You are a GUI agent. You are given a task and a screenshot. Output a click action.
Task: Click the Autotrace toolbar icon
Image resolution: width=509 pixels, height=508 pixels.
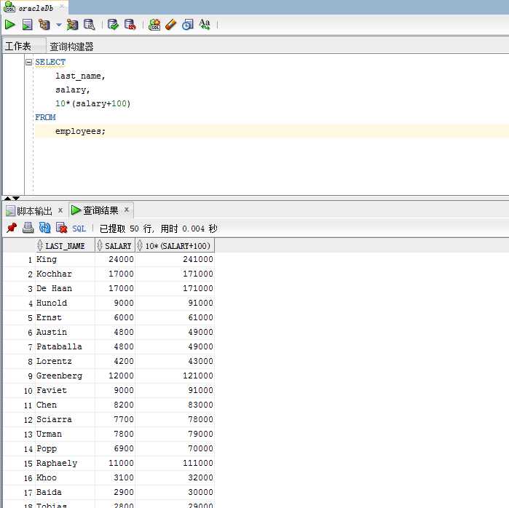72,24
